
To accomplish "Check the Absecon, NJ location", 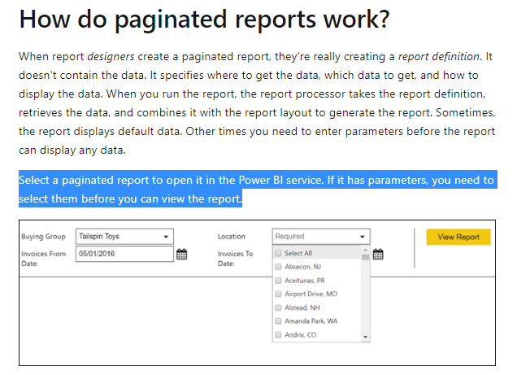I will point(278,267).
